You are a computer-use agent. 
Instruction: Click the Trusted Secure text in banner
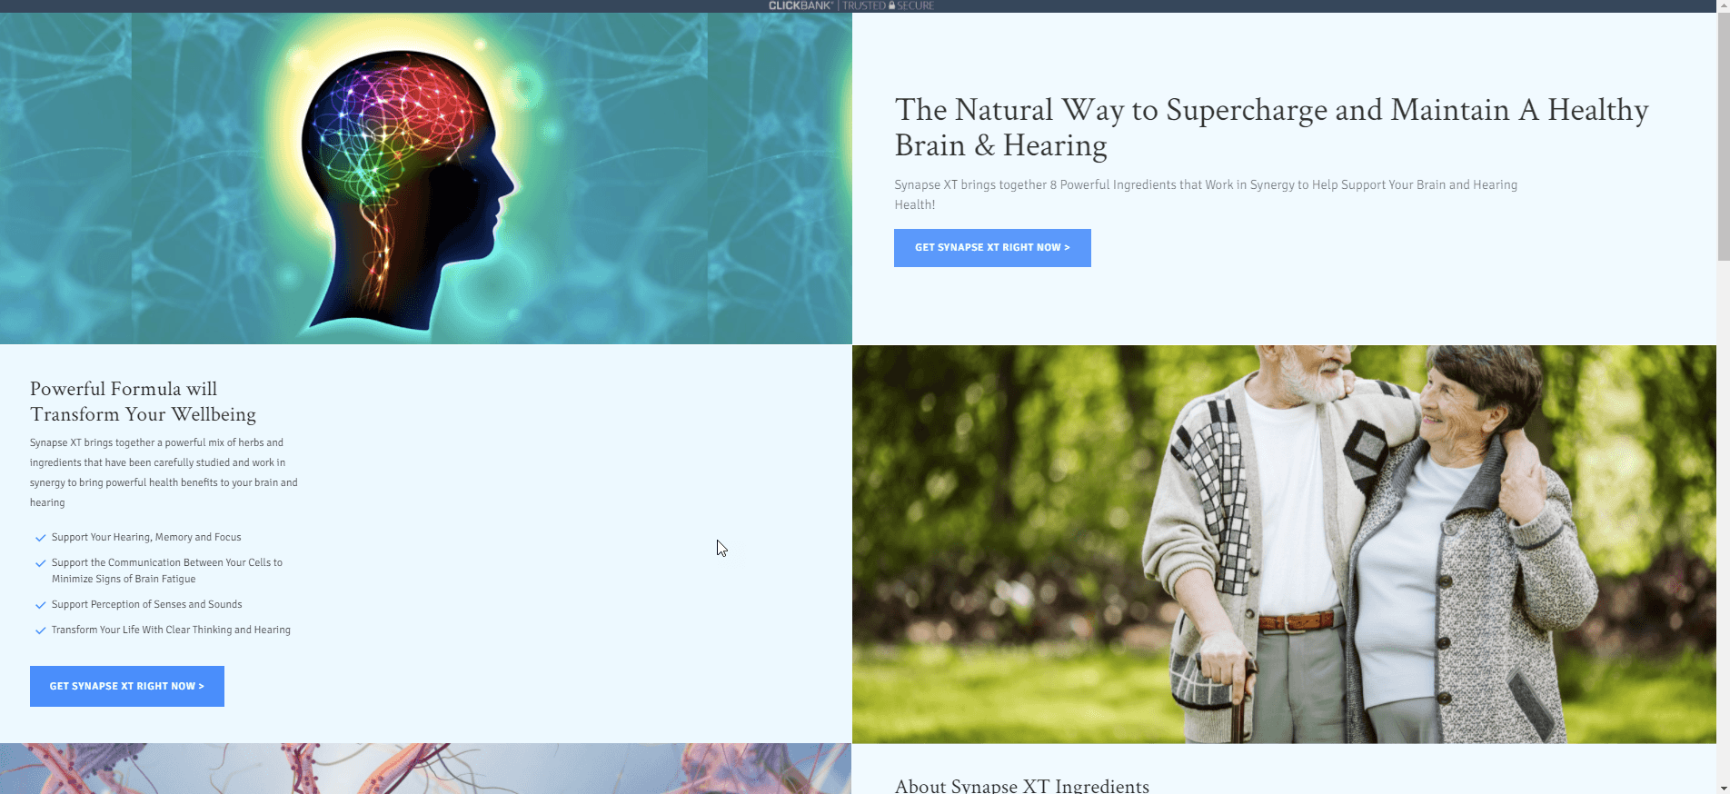click(888, 5)
